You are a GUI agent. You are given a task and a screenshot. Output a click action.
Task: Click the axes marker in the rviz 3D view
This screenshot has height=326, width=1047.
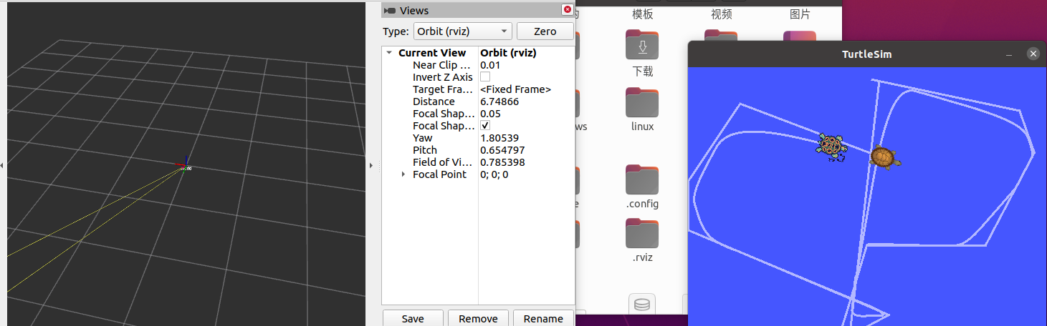point(186,165)
